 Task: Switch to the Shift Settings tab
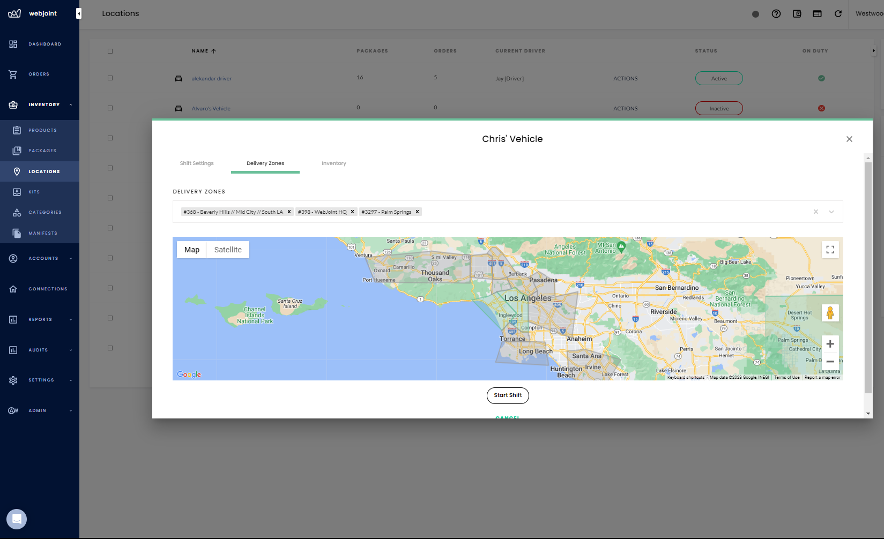197,163
